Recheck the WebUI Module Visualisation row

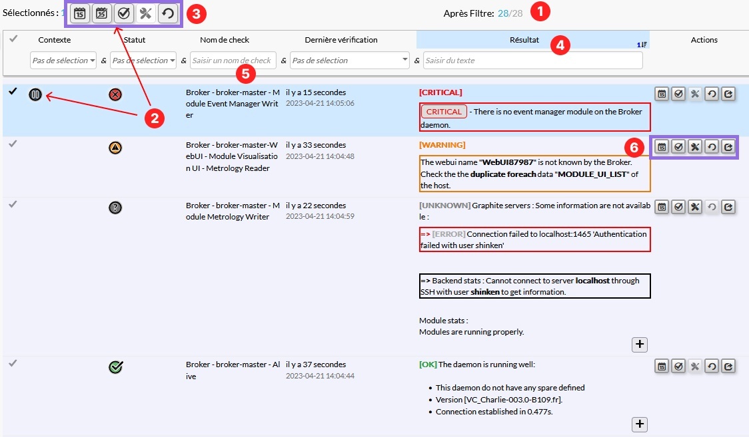point(712,147)
